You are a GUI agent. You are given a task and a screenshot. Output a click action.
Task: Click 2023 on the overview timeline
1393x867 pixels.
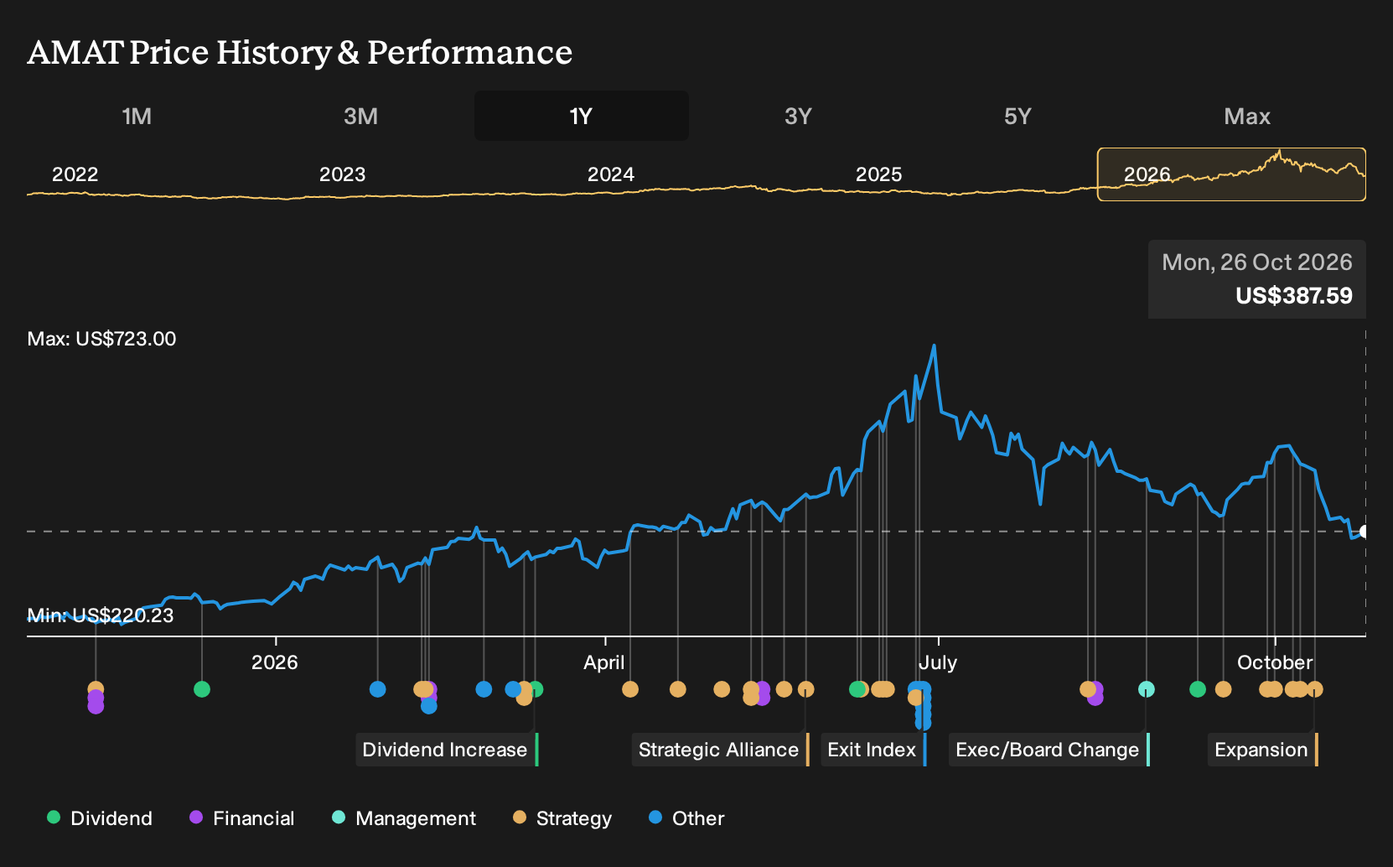point(342,174)
